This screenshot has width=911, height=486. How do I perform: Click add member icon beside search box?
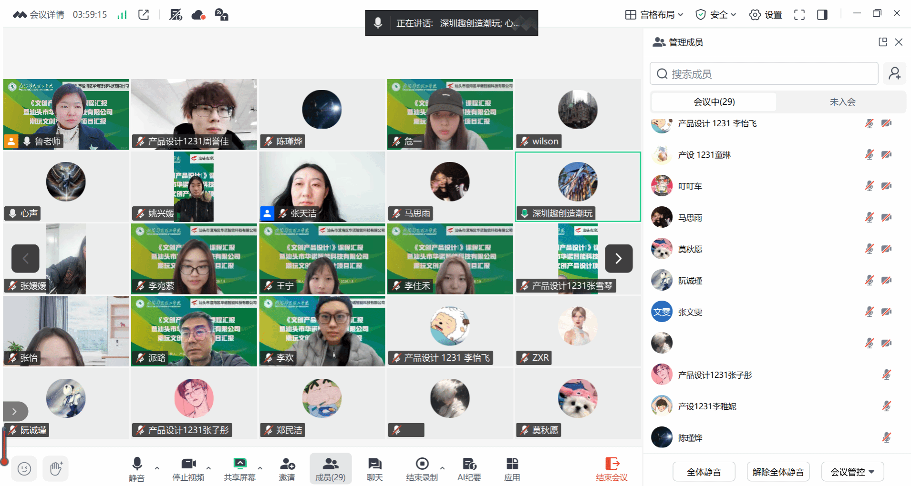pyautogui.click(x=894, y=73)
